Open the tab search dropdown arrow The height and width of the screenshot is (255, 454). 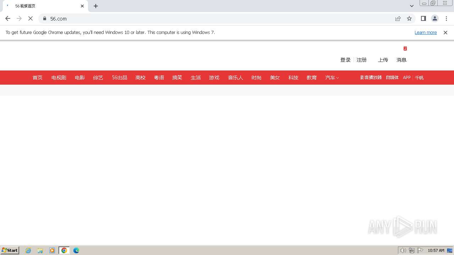point(412,6)
